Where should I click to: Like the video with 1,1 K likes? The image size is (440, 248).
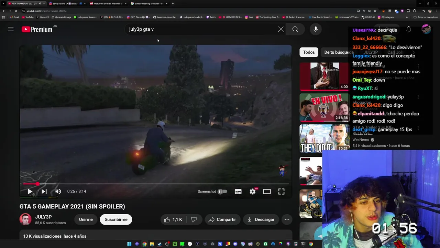click(x=173, y=219)
